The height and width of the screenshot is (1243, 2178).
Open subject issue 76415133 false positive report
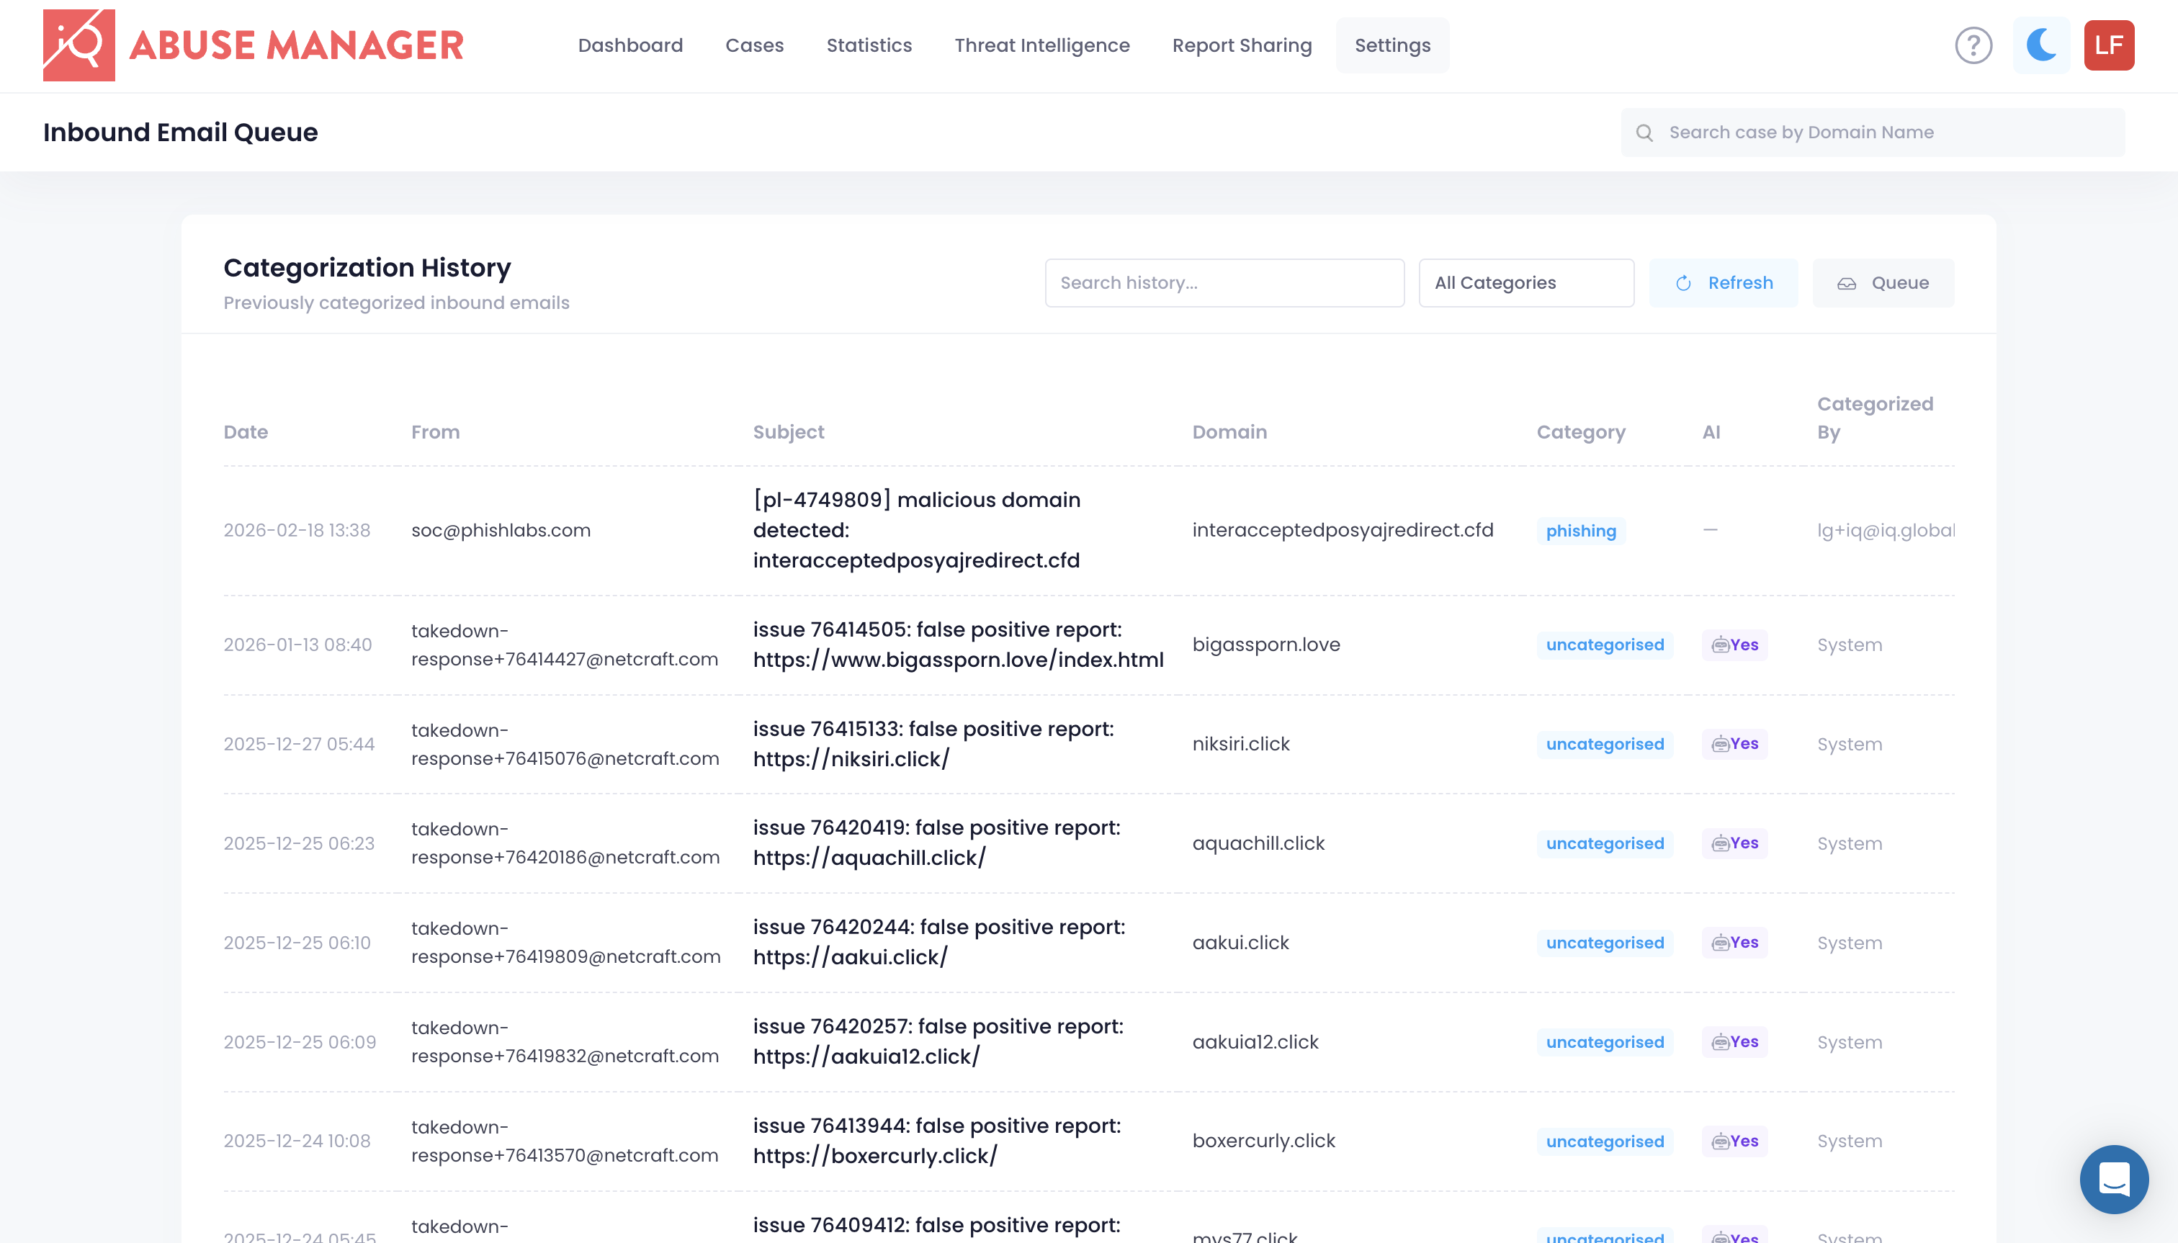coord(933,744)
